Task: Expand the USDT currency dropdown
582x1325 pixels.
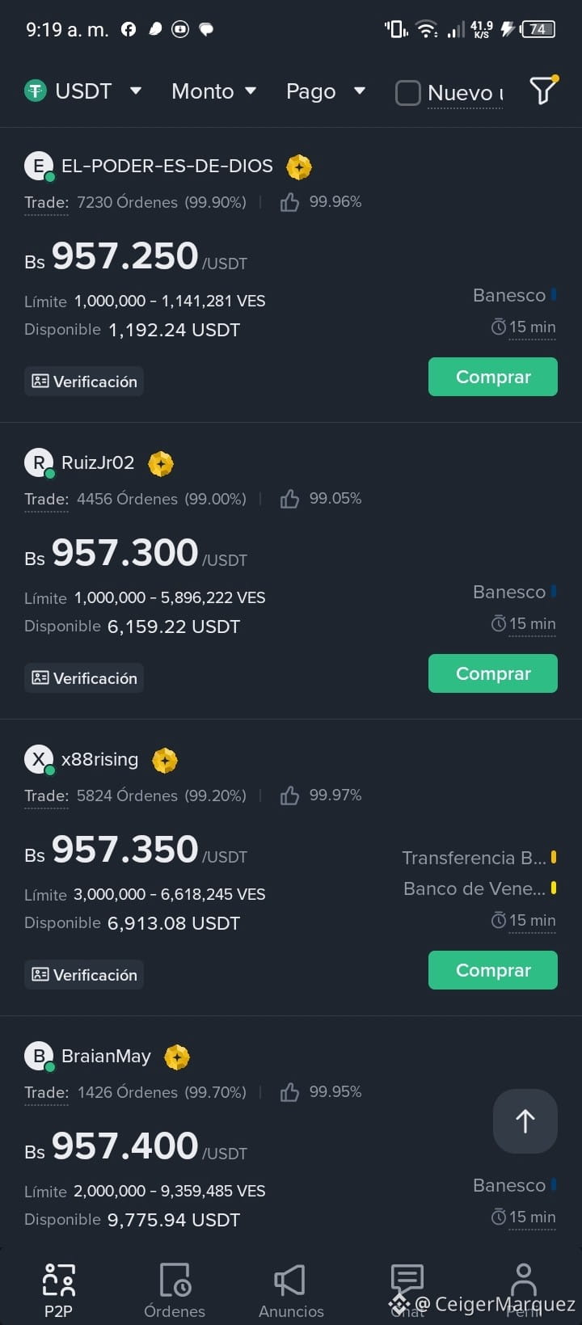Action: pyautogui.click(x=83, y=91)
